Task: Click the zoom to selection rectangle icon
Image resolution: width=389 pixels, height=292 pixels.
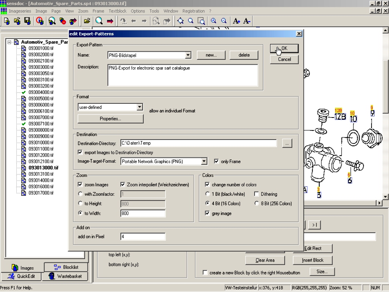Action: [201, 21]
